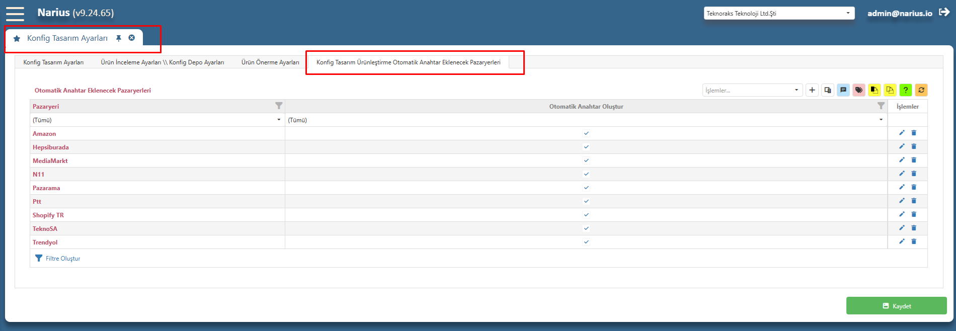Toggle Otomatik Anahtar checkbox for Hepsiburada
956x331 pixels.
pyautogui.click(x=586, y=147)
